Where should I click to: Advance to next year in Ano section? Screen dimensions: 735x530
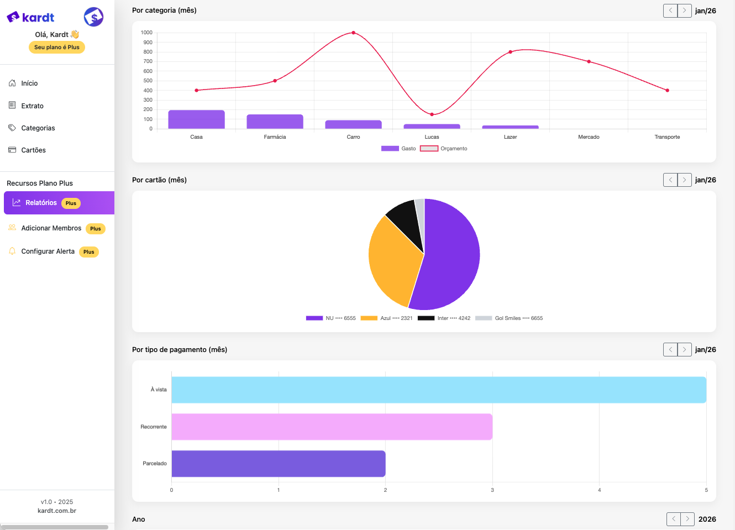687,519
